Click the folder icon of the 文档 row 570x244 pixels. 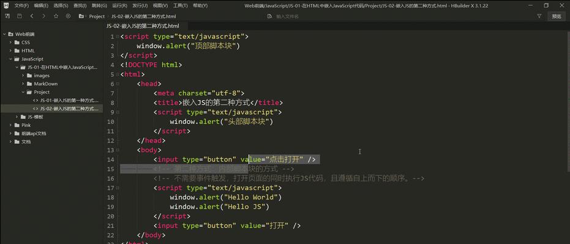pyautogui.click(x=17, y=142)
